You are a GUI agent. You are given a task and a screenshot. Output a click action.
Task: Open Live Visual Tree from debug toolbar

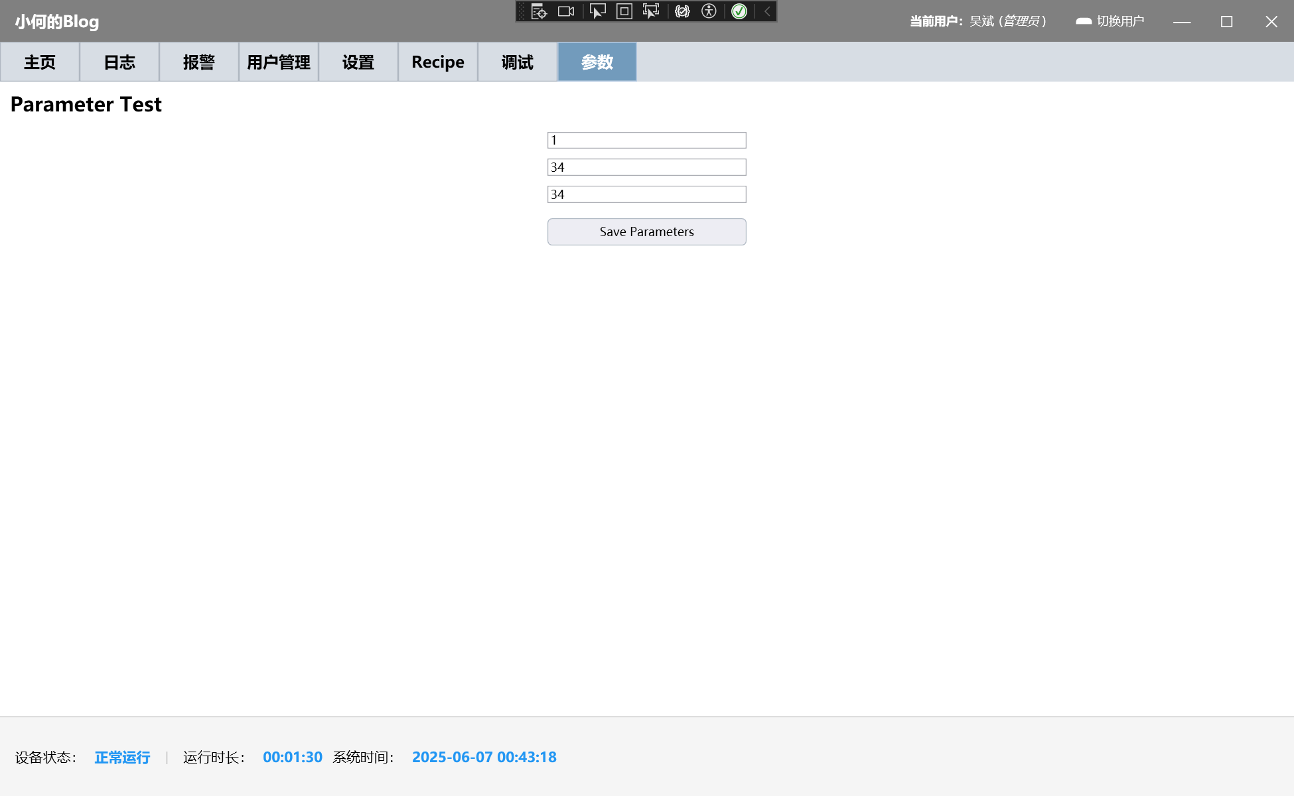(539, 11)
